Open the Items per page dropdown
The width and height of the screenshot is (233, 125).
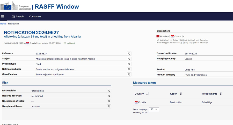(154, 109)
